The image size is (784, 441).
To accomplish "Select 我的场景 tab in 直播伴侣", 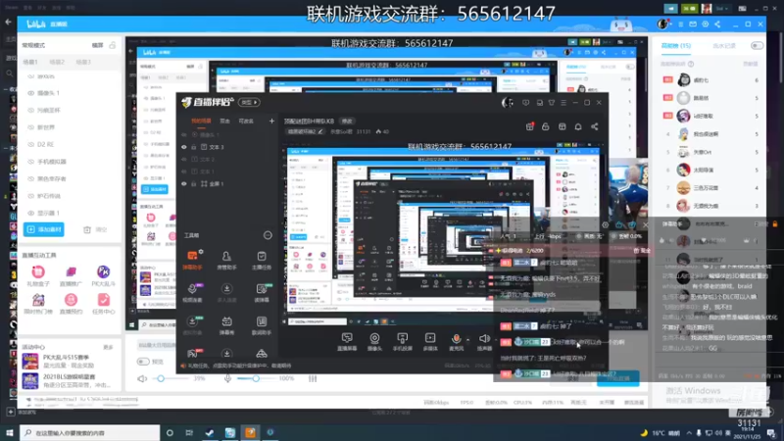I will point(201,121).
